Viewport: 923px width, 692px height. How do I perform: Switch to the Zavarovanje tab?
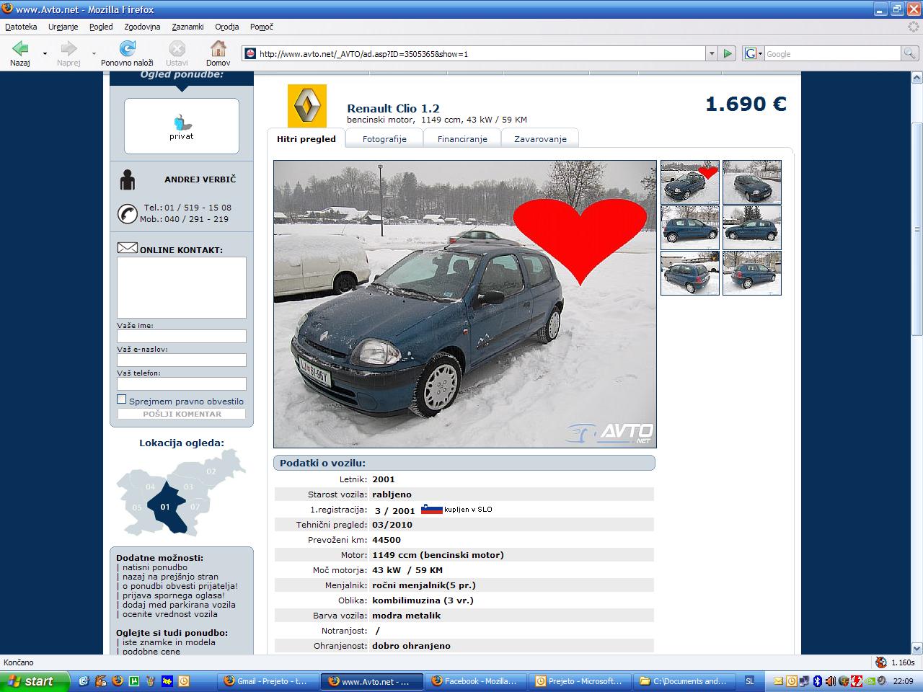click(540, 139)
